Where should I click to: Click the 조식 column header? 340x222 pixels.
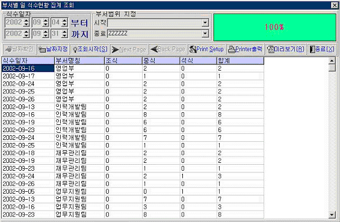coord(123,61)
